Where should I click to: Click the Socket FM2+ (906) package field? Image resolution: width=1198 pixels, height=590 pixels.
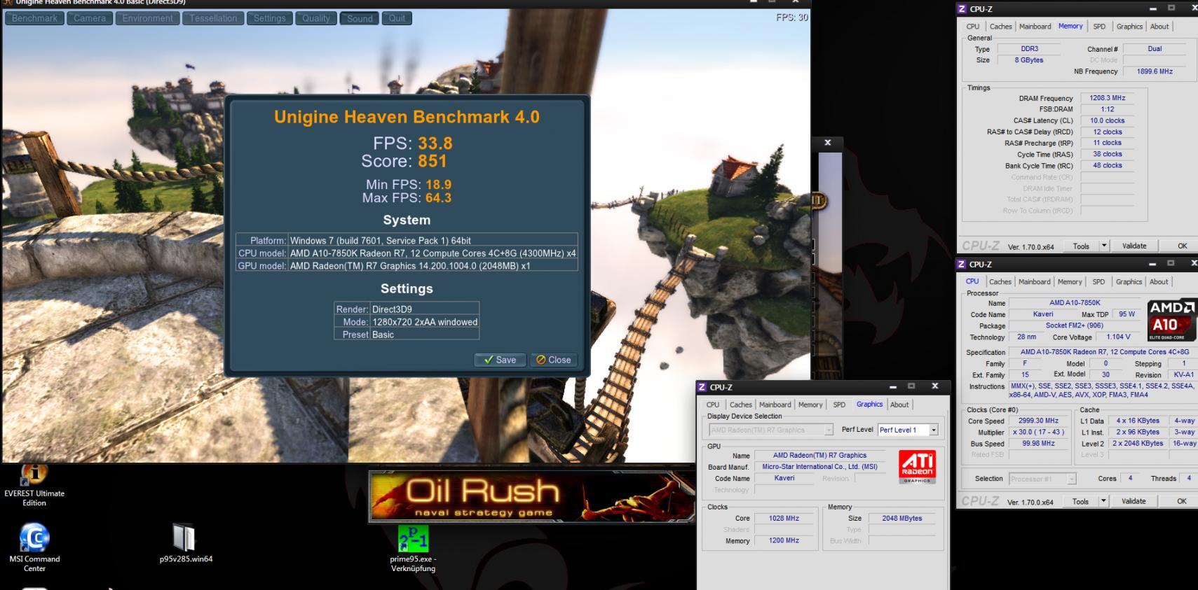click(1075, 326)
